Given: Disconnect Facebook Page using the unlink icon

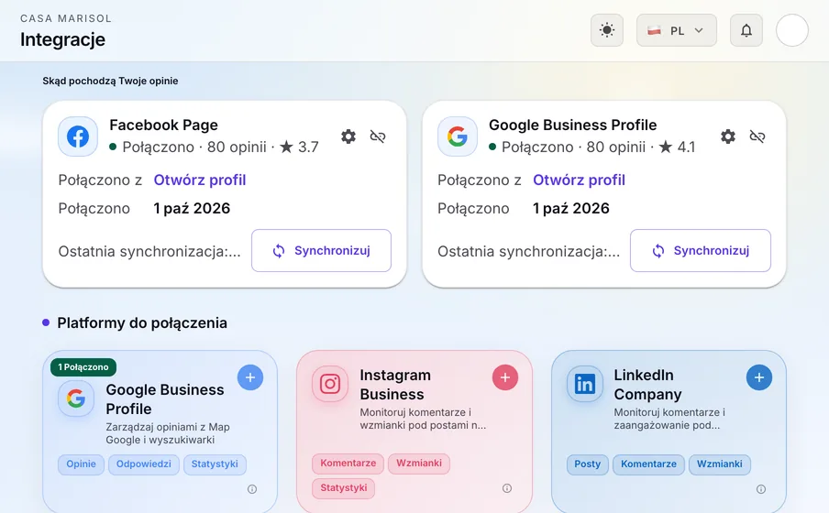Looking at the screenshot, I should click(378, 136).
